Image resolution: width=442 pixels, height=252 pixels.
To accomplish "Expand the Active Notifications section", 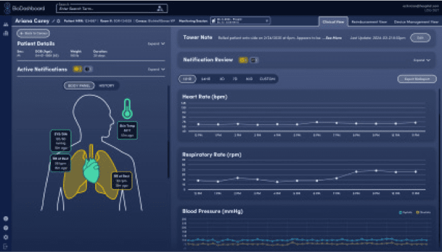I will pos(156,69).
